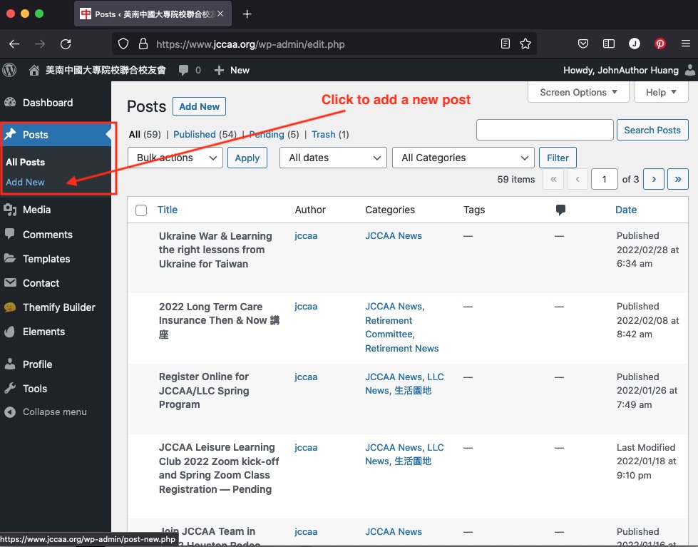Screen dimensions: 698x547
Task: Click the Add New button beside Posts heading
Action: tap(199, 106)
